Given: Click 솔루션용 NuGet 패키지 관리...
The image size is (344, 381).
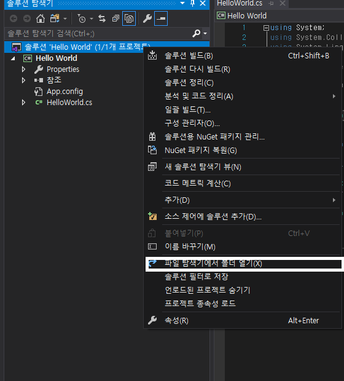Looking at the screenshot, I should (x=243, y=137).
